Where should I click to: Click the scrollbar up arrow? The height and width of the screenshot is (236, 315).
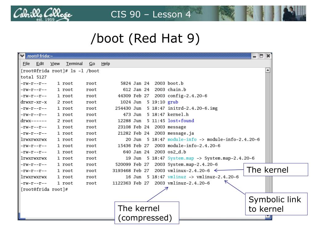tap(268, 70)
